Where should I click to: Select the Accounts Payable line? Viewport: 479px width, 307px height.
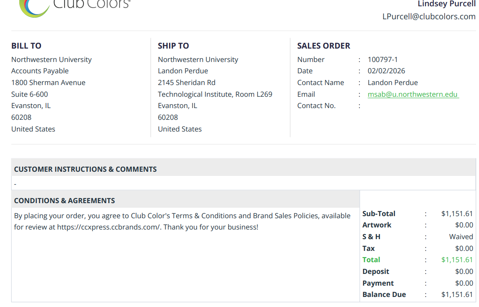[40, 71]
